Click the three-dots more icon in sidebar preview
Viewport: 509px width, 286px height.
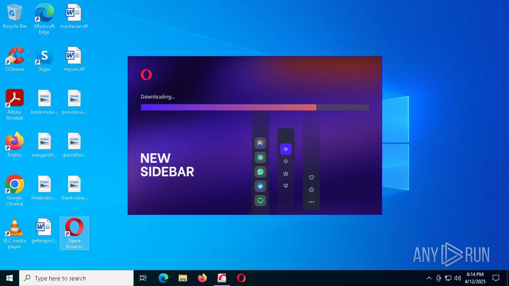coord(311,202)
